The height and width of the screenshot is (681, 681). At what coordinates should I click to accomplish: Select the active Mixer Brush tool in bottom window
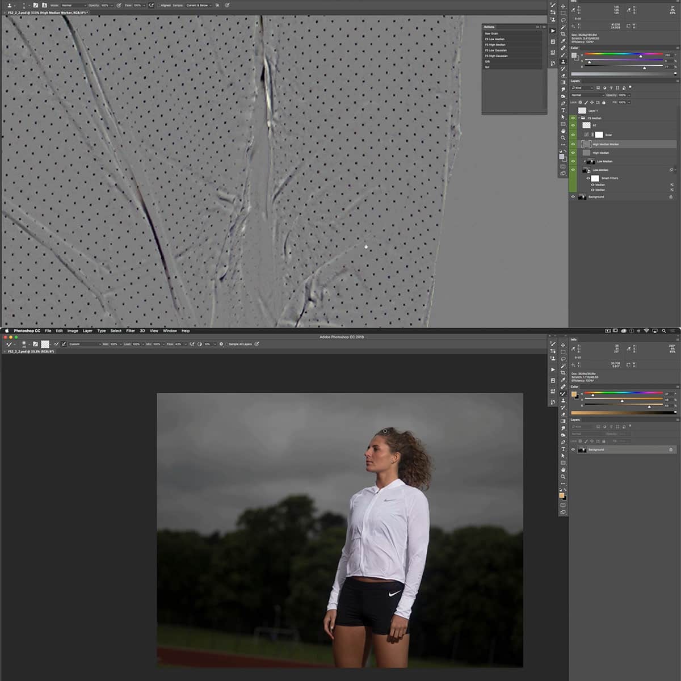point(563,393)
